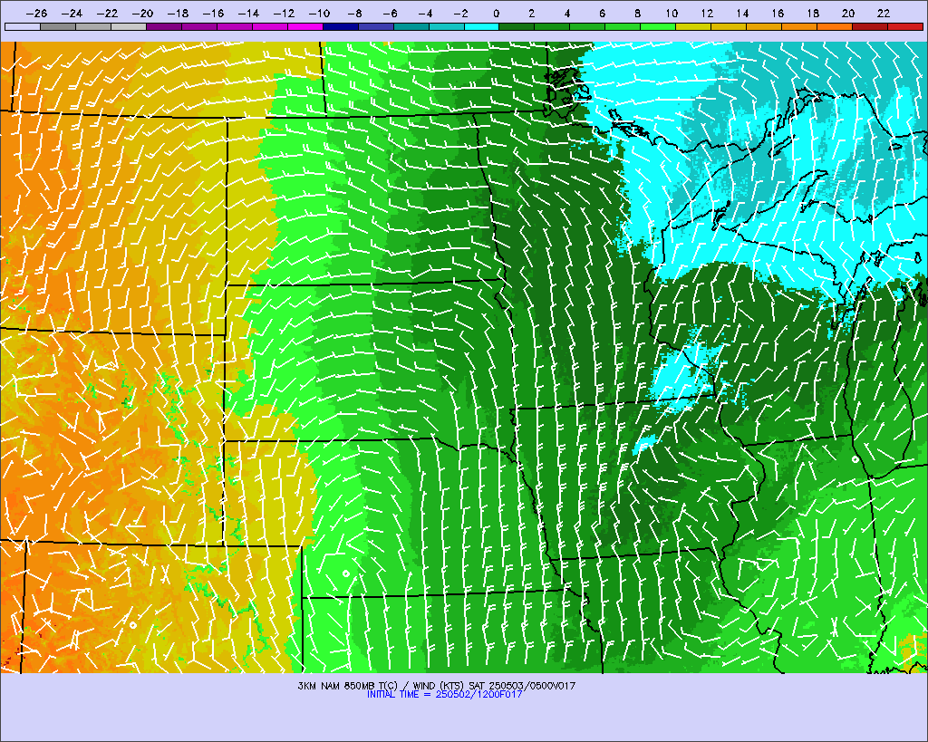Click the green swatch between 4 and 6
Viewport: 928px width, 742px height.
[x=587, y=26]
